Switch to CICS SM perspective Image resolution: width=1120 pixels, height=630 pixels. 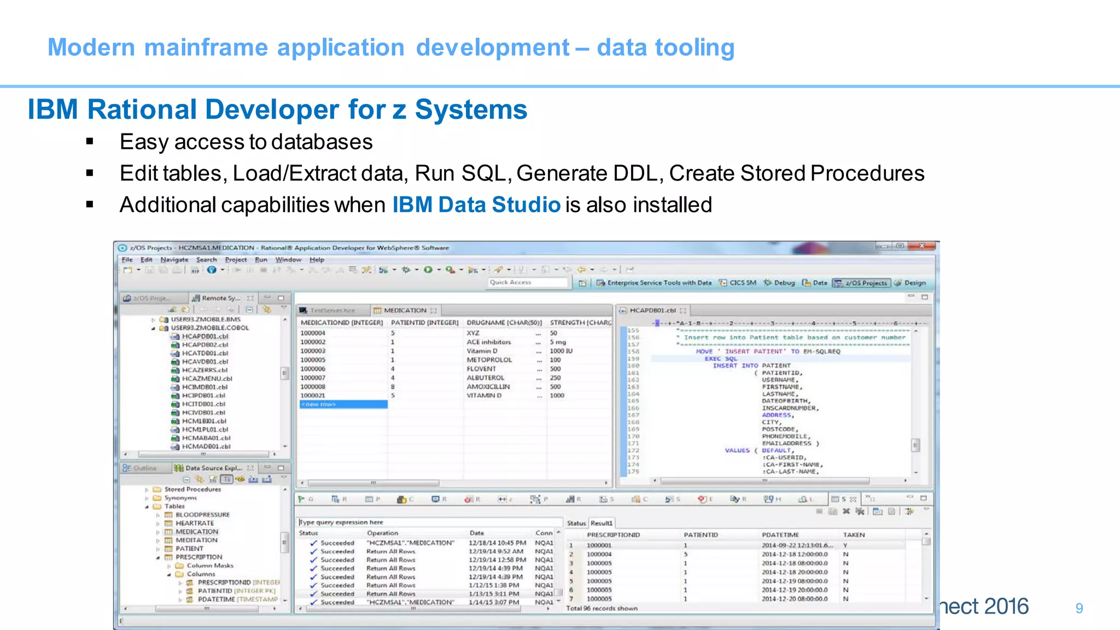[x=737, y=283]
